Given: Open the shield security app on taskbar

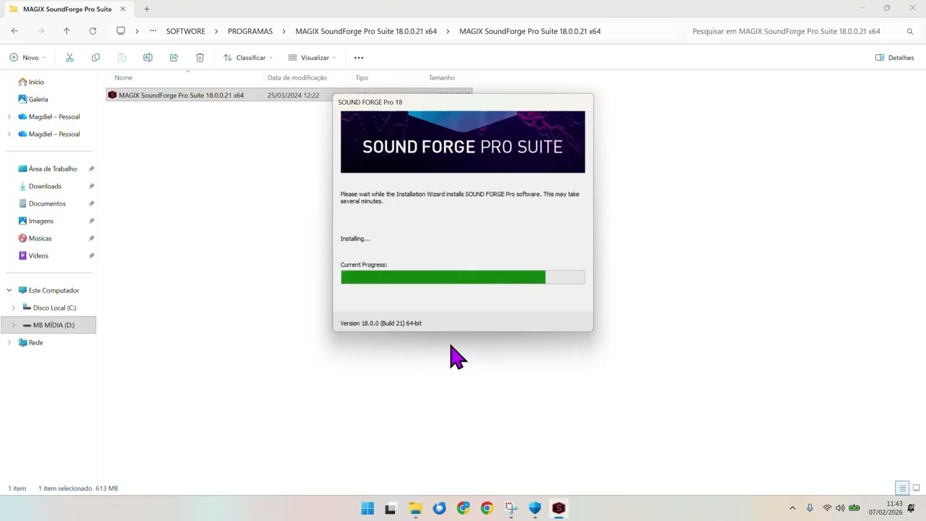Looking at the screenshot, I should click(x=535, y=509).
